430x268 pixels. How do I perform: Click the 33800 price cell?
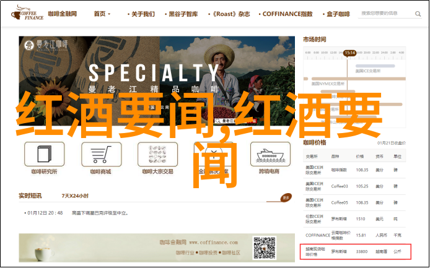click(x=362, y=251)
